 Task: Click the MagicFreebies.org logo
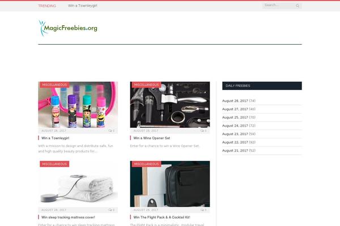click(69, 27)
